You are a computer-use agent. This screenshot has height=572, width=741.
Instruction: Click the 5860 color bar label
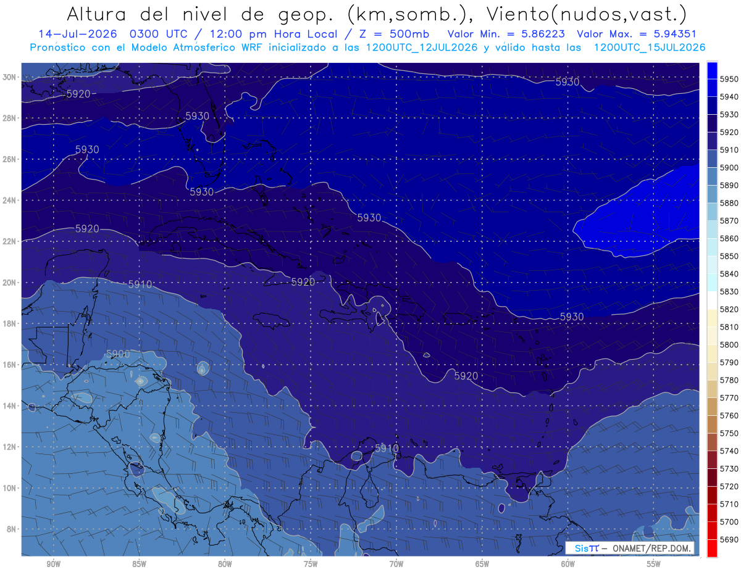(x=729, y=238)
